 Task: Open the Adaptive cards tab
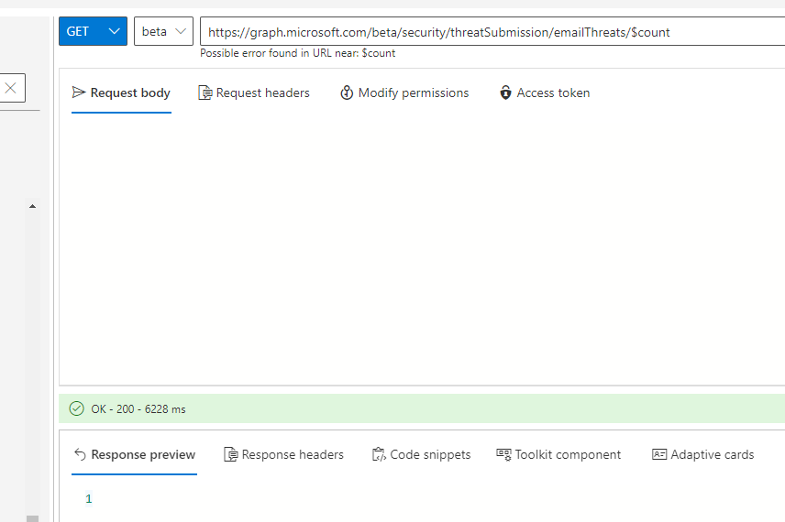[702, 454]
